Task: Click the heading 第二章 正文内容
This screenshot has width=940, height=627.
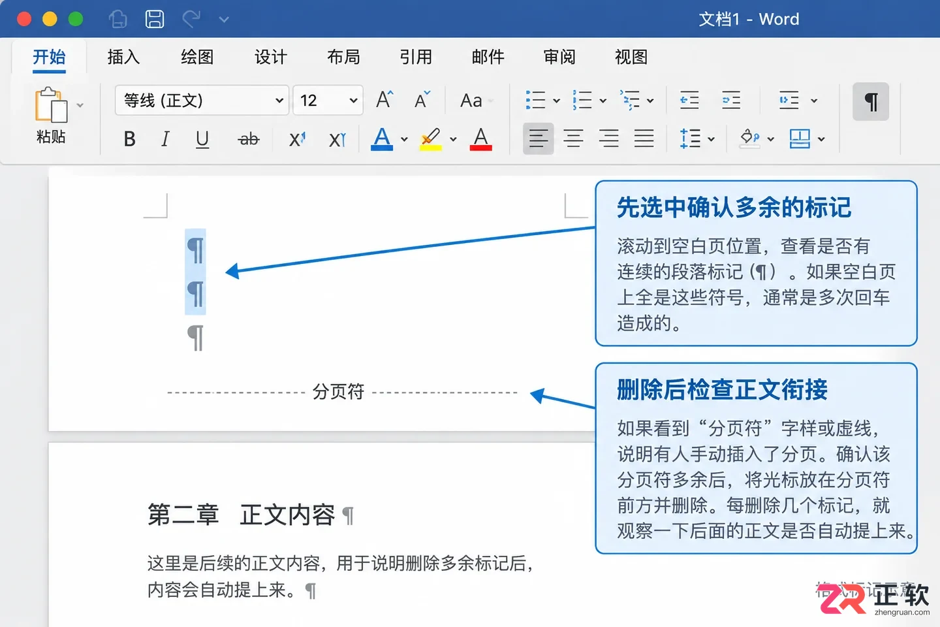Action: (242, 515)
